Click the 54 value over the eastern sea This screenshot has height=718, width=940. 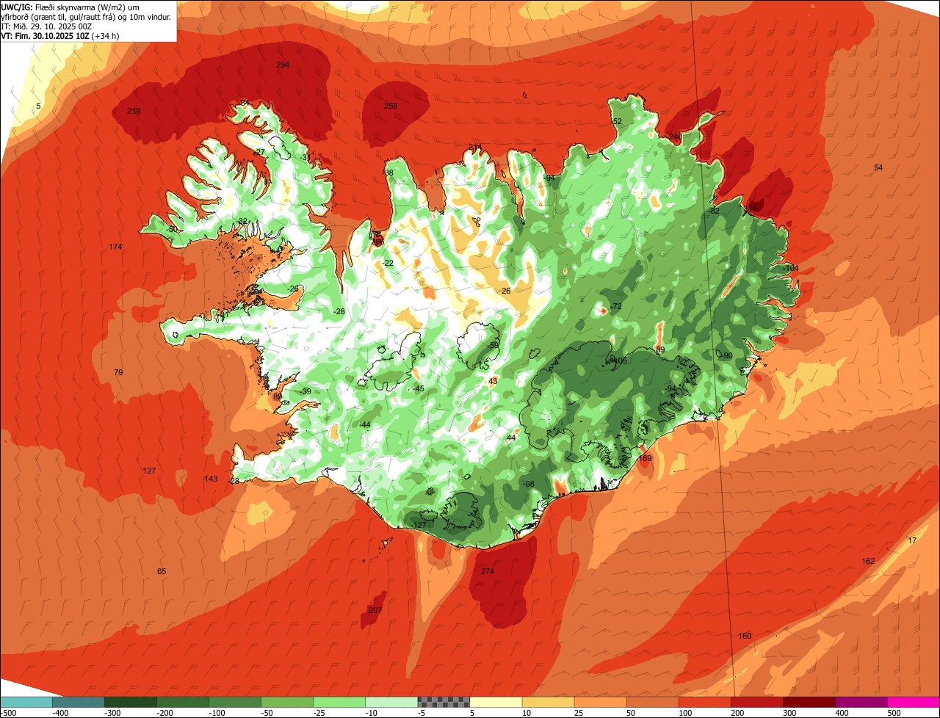point(878,167)
